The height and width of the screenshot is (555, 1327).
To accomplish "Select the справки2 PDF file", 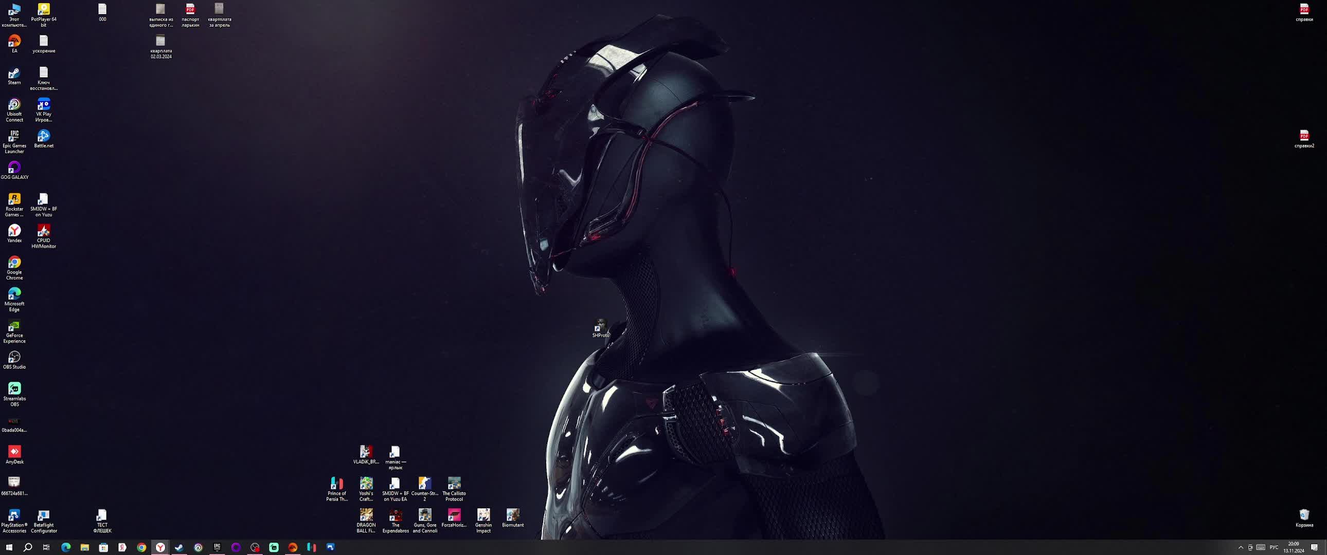I will [x=1304, y=139].
